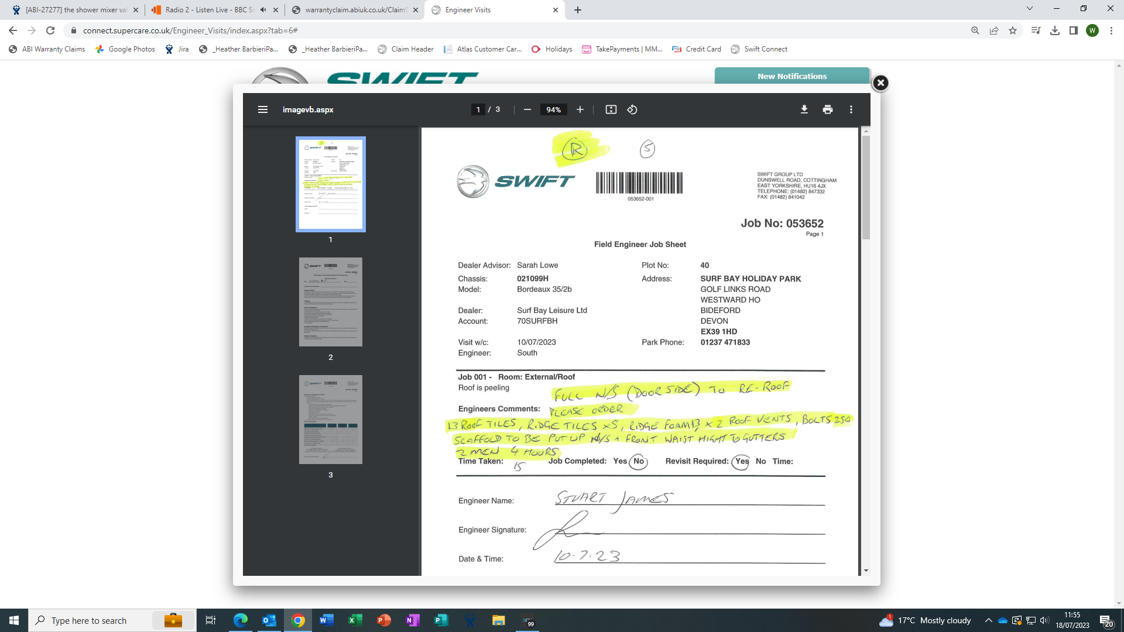Rotate the document counterclockwise
Viewport: 1124px width, 632px height.
coord(632,109)
